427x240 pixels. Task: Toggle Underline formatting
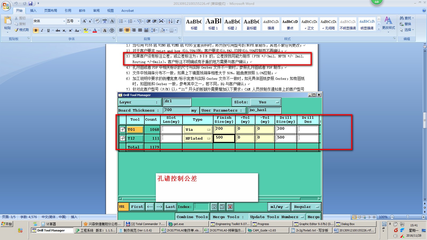pyautogui.click(x=48, y=30)
